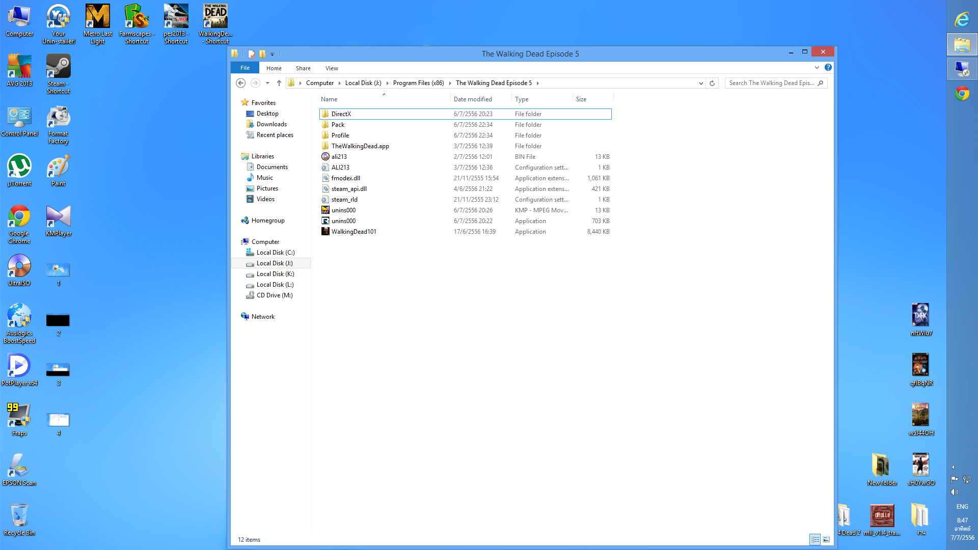This screenshot has width=978, height=550.
Task: Open Google Chrome from the taskbar
Action: point(962,94)
